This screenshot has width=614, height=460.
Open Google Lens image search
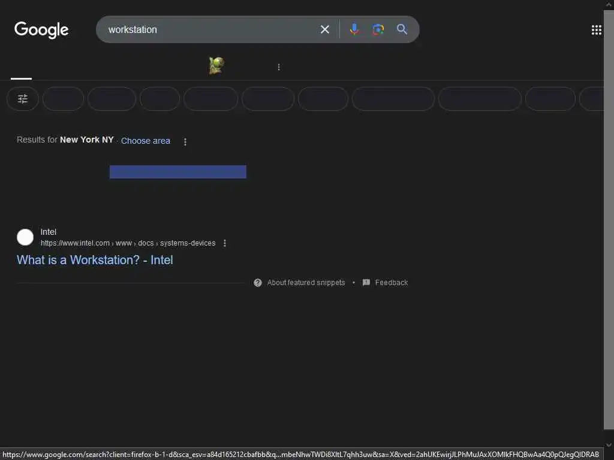click(x=378, y=29)
